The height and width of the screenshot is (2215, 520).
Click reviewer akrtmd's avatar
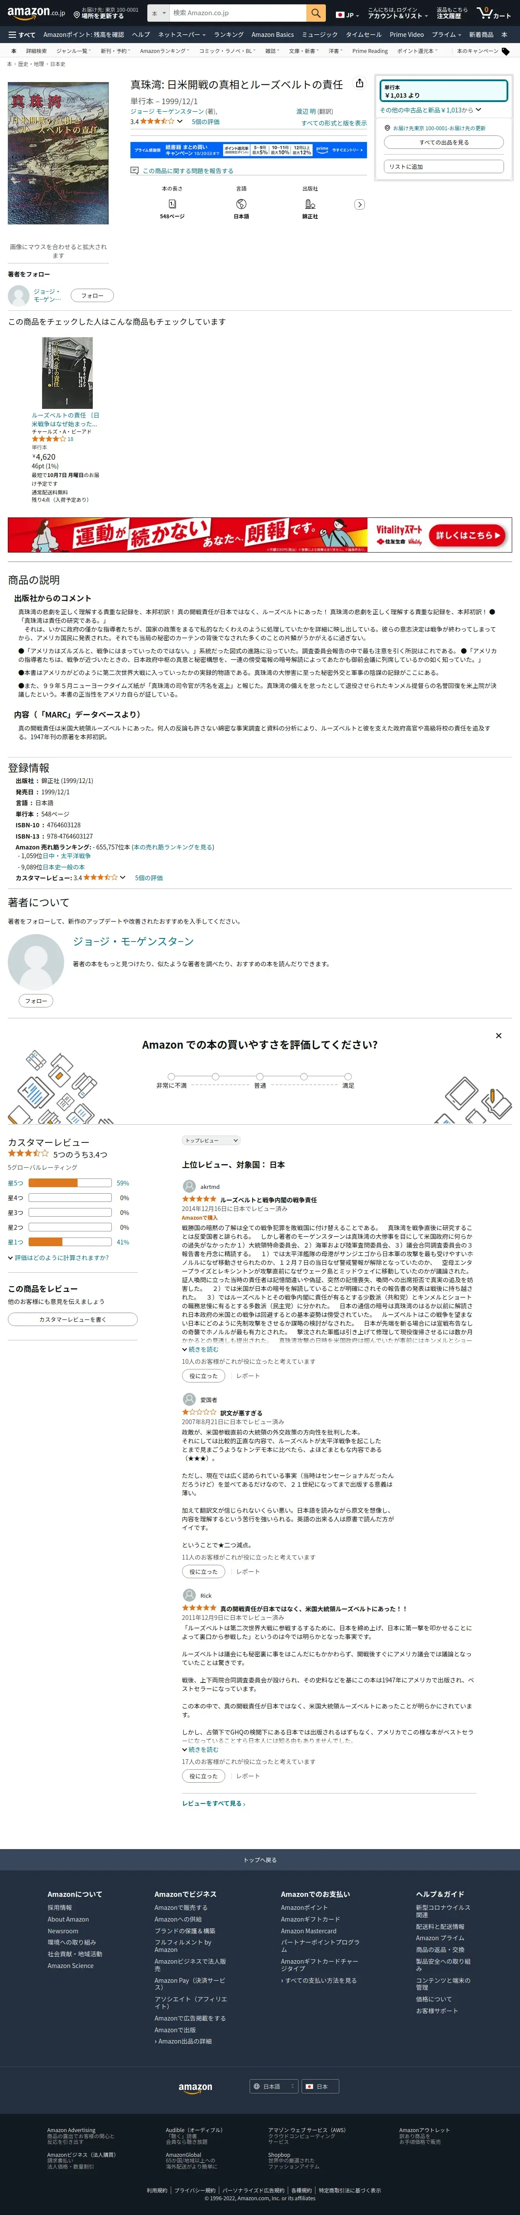(189, 1186)
